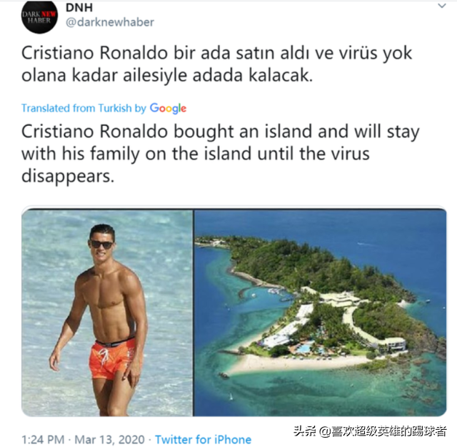
Task: Open the Dark New Haber profile avatar
Action: coord(39,16)
